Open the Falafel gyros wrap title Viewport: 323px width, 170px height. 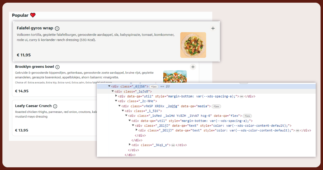[35, 28]
